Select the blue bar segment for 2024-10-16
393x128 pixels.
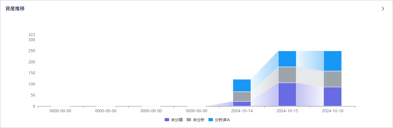click(x=332, y=61)
